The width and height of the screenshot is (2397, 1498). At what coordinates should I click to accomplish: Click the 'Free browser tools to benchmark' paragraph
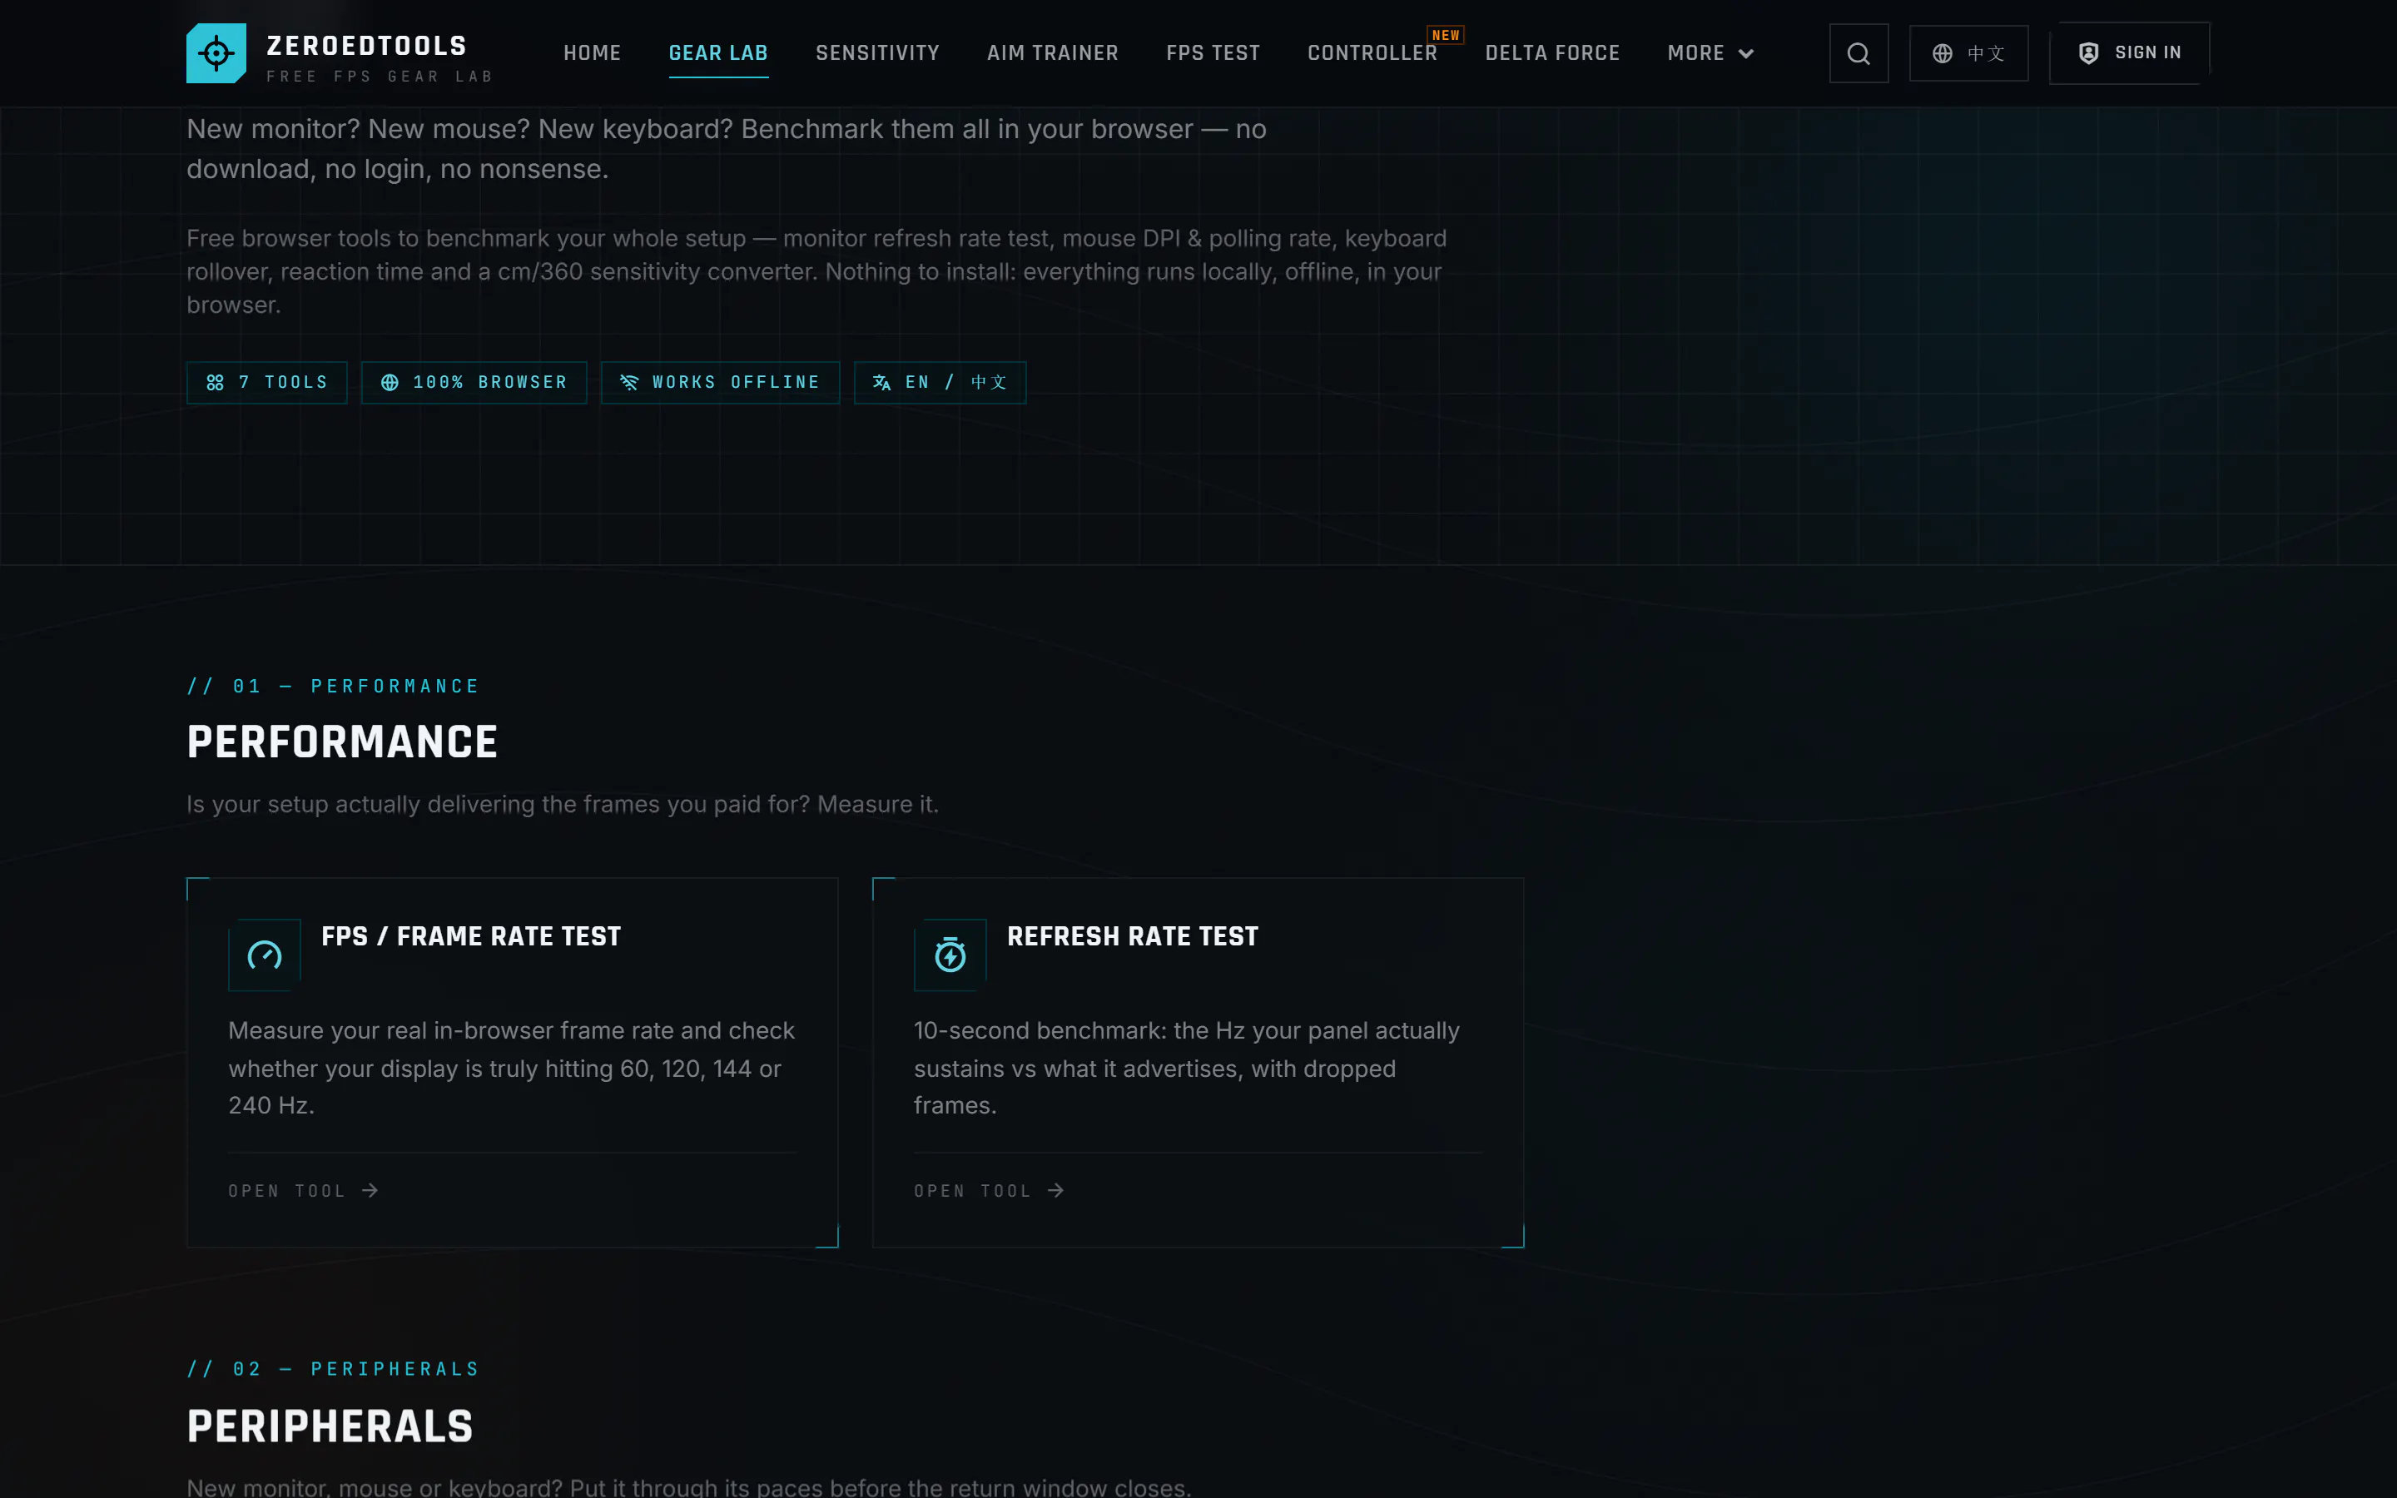coord(816,271)
